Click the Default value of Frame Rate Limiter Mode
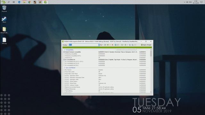The image size is (205, 115). point(100,74)
